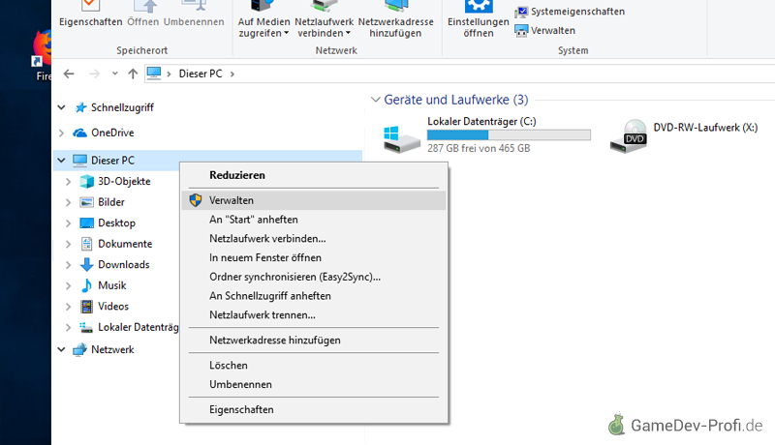This screenshot has width=775, height=445.
Task: Open Systemeigenschaften in the ribbon
Action: click(570, 12)
